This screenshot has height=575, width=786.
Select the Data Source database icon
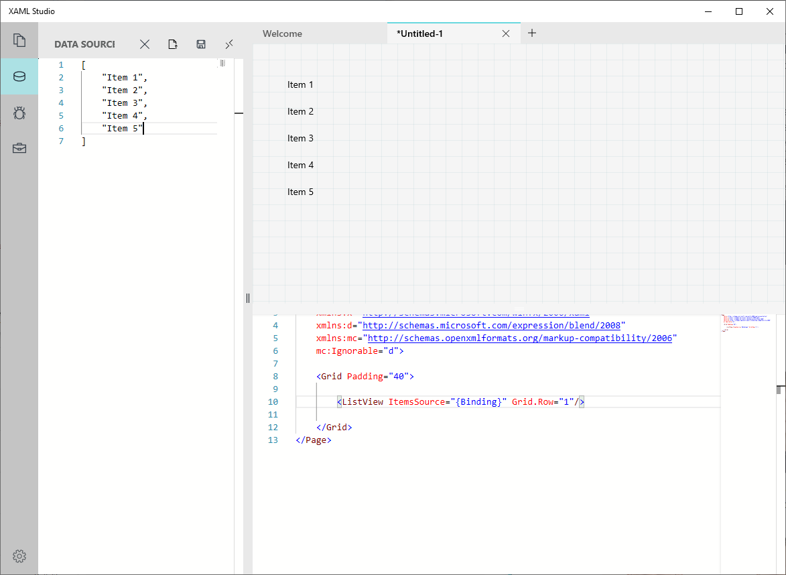(19, 76)
